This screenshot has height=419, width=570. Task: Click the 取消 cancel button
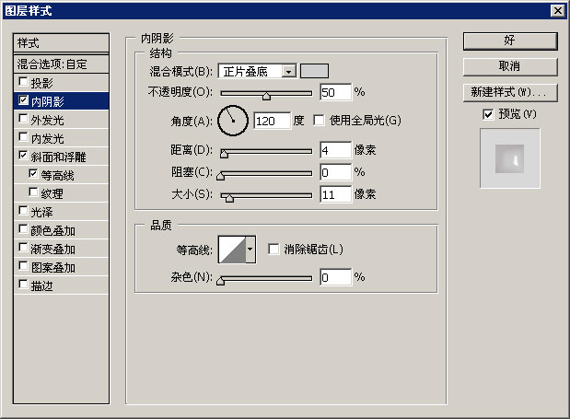click(510, 66)
